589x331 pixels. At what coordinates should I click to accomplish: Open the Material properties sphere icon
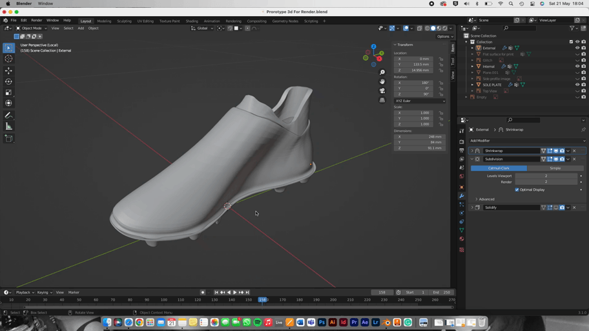[462, 239]
